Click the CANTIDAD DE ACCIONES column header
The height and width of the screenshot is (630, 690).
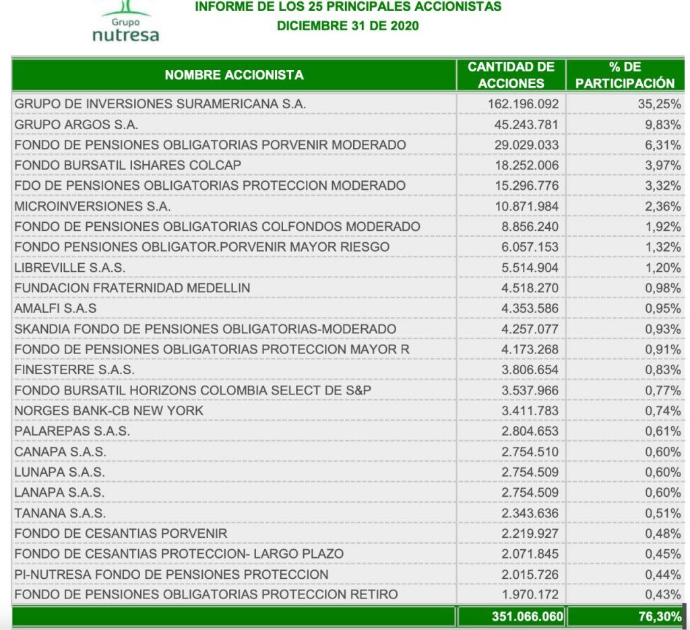point(511,75)
